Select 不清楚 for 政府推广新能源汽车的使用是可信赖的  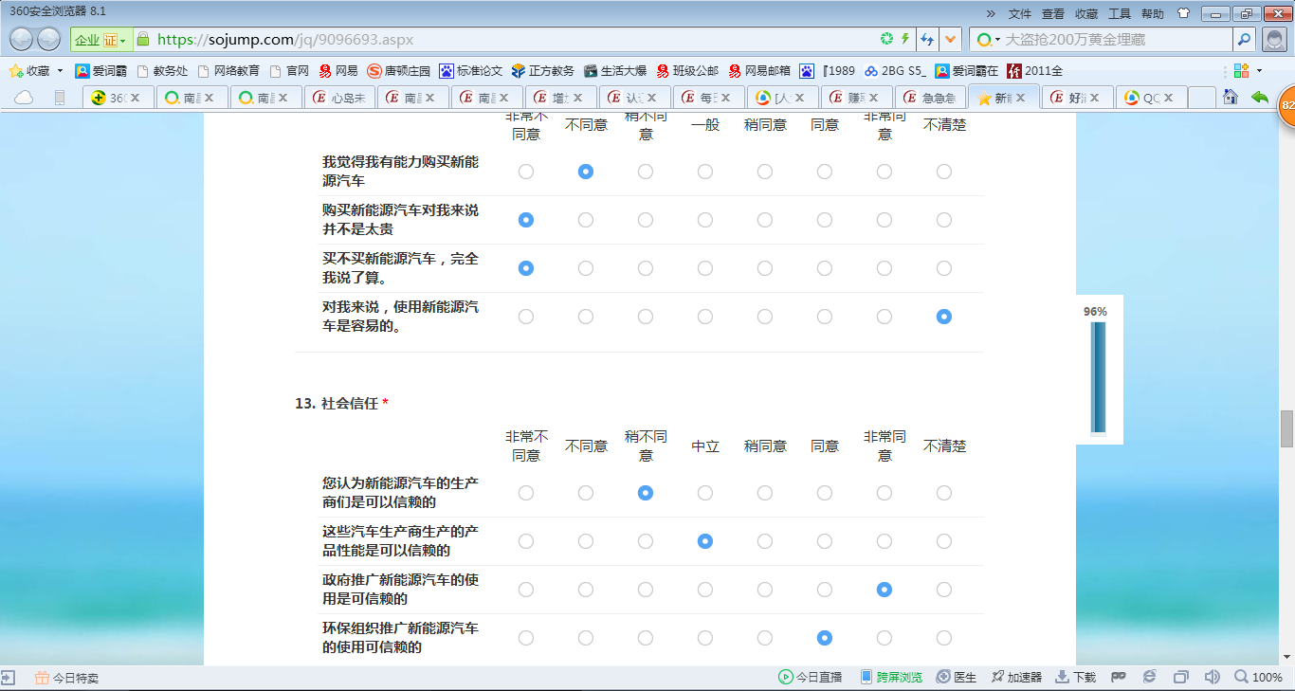(x=944, y=590)
